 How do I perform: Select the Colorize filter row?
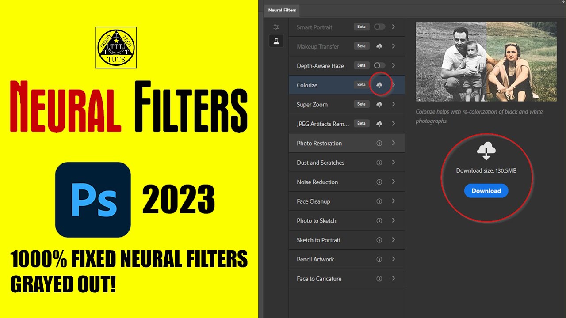pos(347,85)
